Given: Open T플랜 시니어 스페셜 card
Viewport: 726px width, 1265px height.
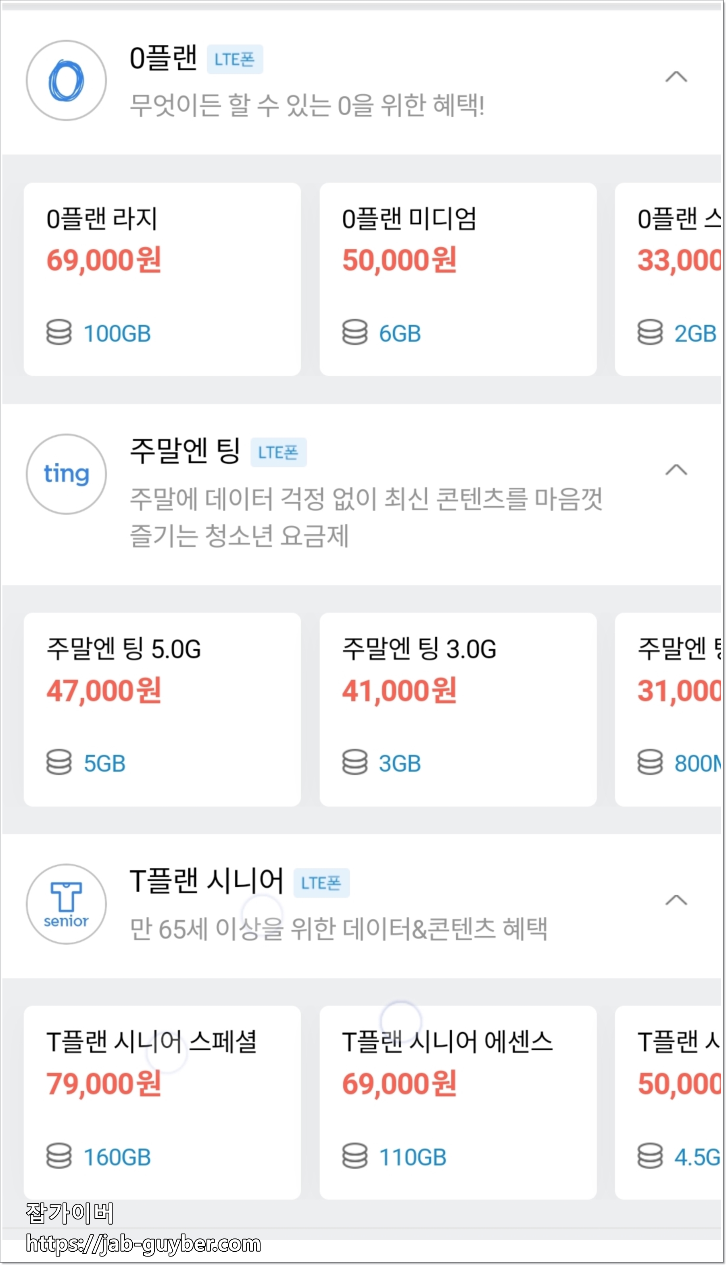Looking at the screenshot, I should coord(162,1103).
